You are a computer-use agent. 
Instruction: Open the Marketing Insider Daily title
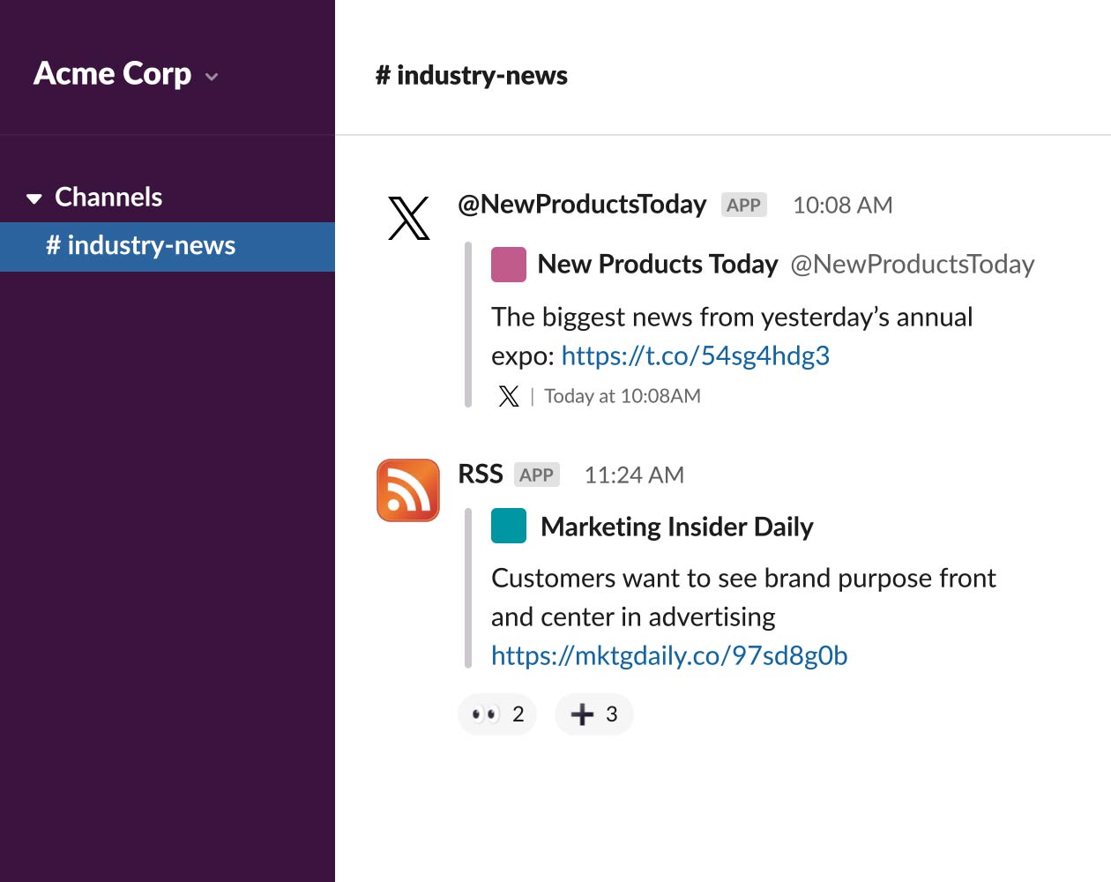click(x=677, y=527)
